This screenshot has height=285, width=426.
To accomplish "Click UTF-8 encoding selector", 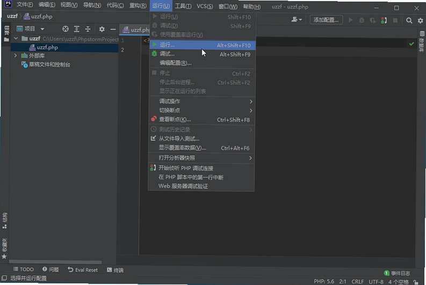I will pos(376,282).
